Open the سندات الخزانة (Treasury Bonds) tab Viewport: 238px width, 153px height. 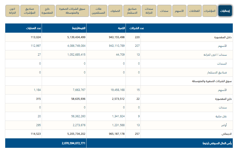point(149,11)
